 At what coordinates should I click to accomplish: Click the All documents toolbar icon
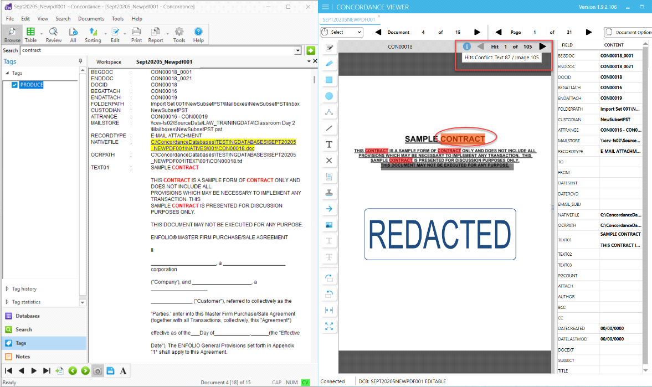pyautogui.click(x=73, y=34)
